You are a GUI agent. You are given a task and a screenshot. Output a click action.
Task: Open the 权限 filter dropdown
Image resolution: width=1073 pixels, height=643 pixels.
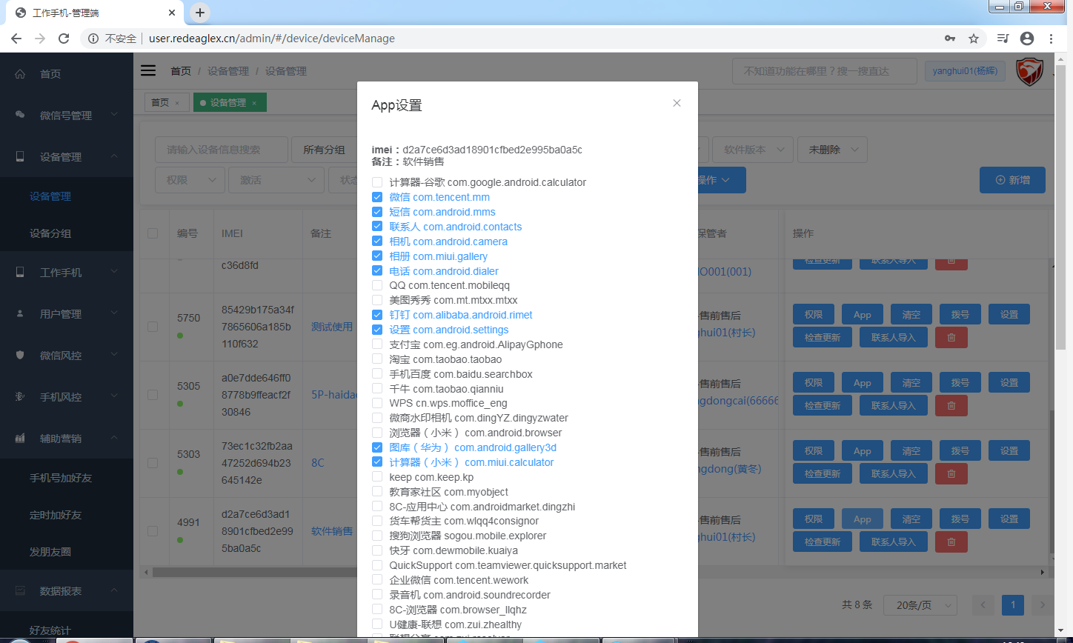(190, 180)
